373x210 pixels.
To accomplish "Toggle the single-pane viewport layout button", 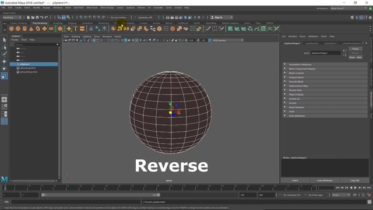I will click(4, 100).
